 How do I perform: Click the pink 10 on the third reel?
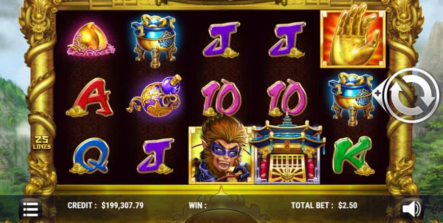tap(221, 97)
